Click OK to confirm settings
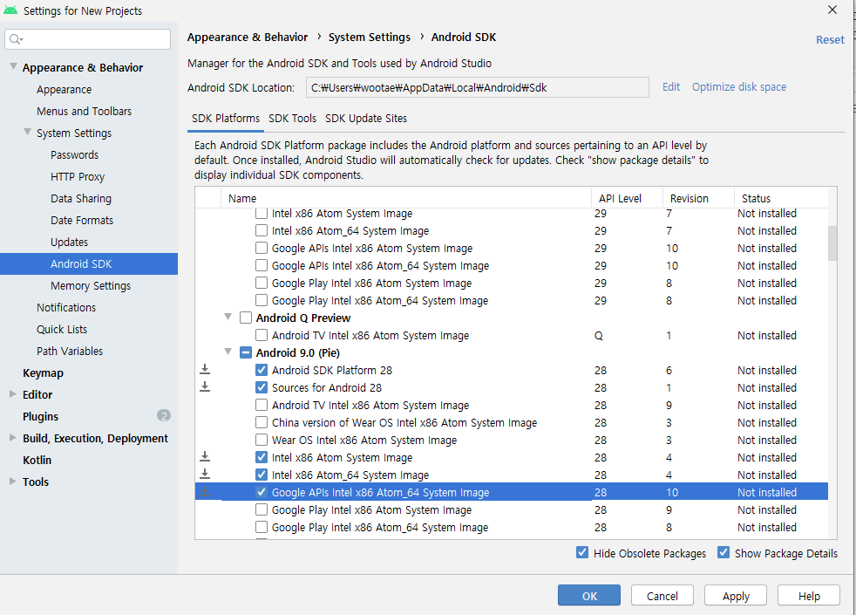 (x=589, y=595)
